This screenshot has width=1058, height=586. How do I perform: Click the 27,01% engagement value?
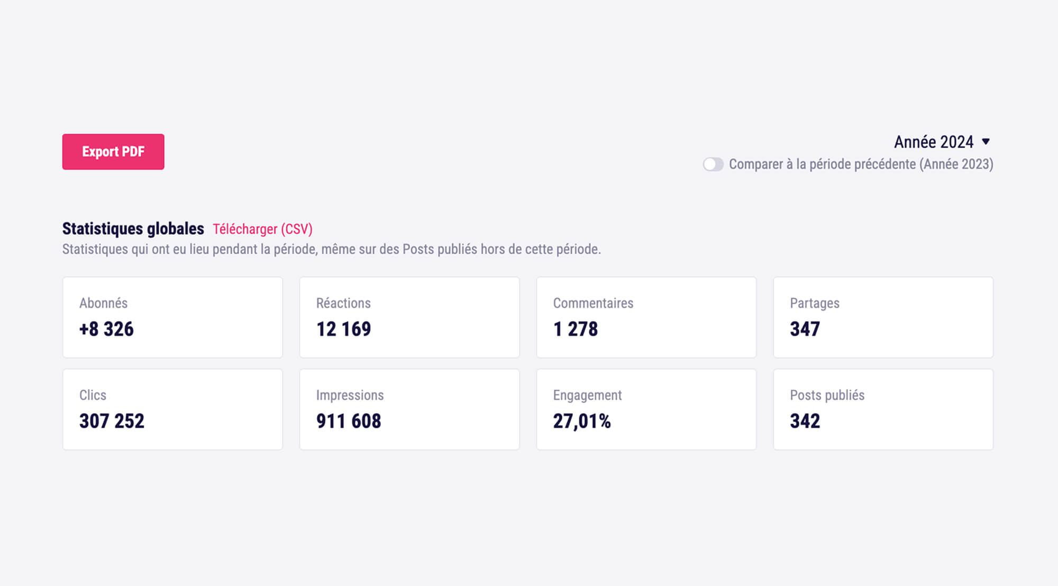point(582,421)
